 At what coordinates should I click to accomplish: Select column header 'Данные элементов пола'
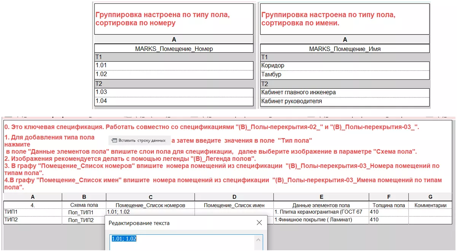[x=321, y=205]
